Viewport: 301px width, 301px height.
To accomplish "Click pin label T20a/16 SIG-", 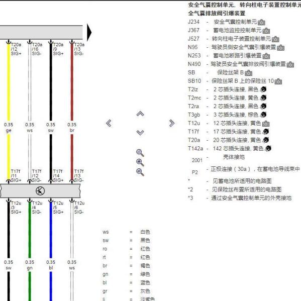I will (37, 49).
